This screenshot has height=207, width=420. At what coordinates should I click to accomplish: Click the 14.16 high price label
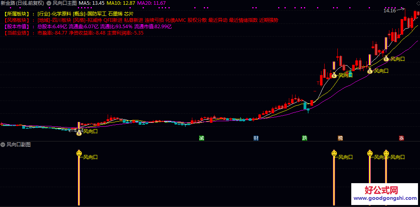(x=389, y=11)
